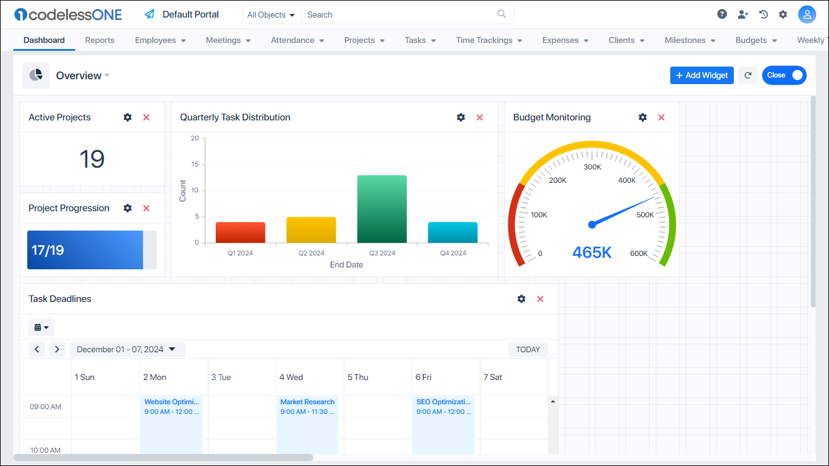
Task: Open Budget Monitoring widget settings gear
Action: (642, 117)
